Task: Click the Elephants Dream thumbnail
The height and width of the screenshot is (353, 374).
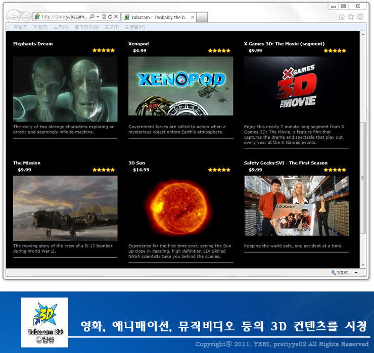Action: [65, 89]
